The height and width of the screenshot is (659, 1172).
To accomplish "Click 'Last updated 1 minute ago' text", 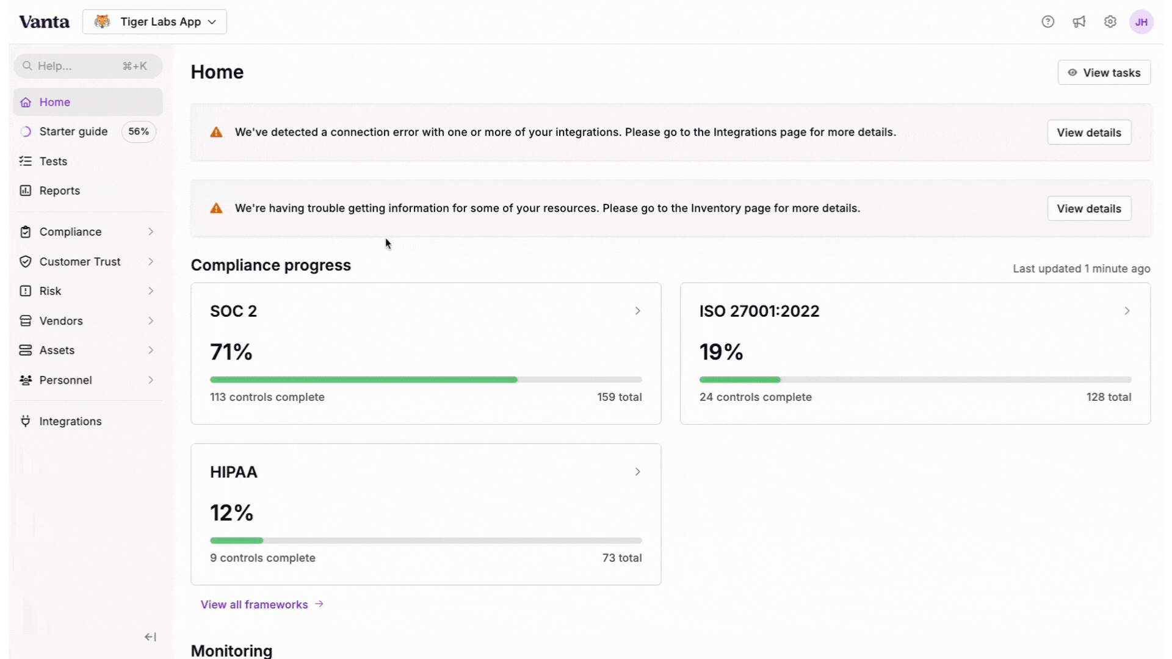I will (1082, 268).
